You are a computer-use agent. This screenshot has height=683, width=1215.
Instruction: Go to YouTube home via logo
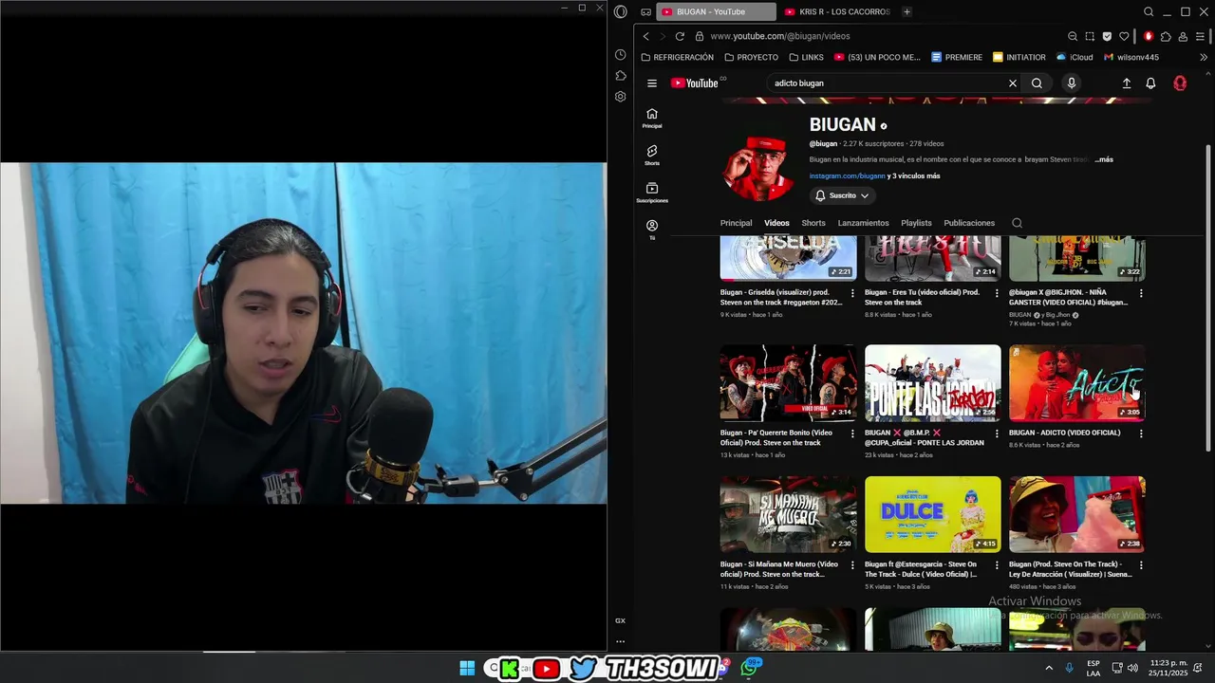point(697,83)
